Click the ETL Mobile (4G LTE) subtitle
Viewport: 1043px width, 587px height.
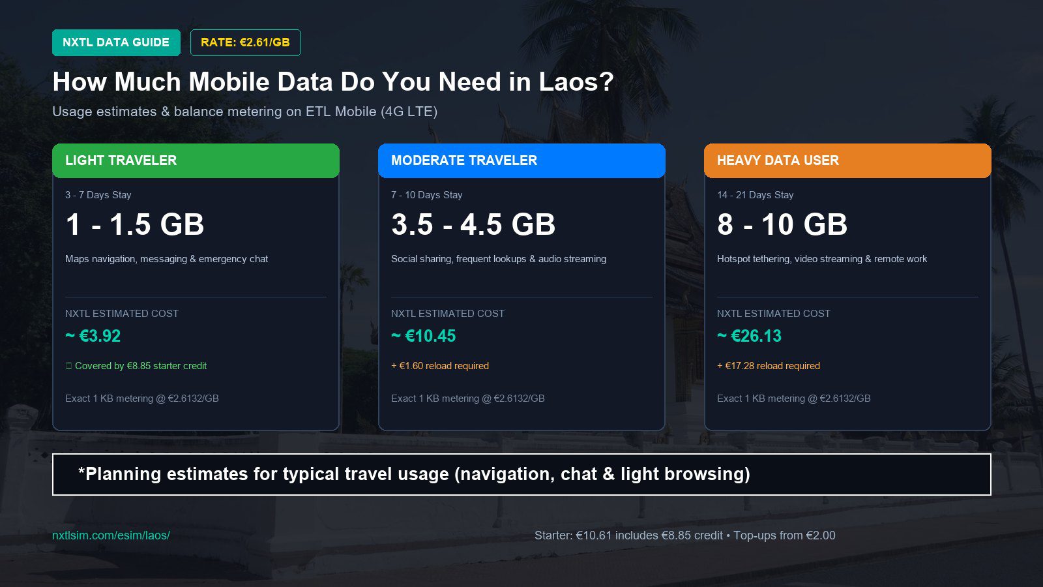(x=244, y=112)
